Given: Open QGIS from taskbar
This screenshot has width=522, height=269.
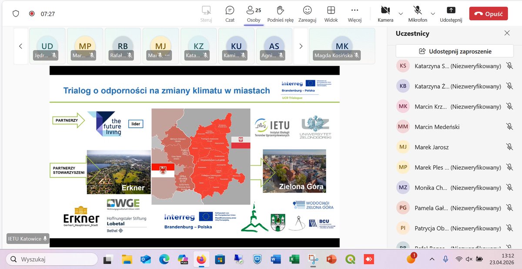Looking at the screenshot, I should point(350,259).
